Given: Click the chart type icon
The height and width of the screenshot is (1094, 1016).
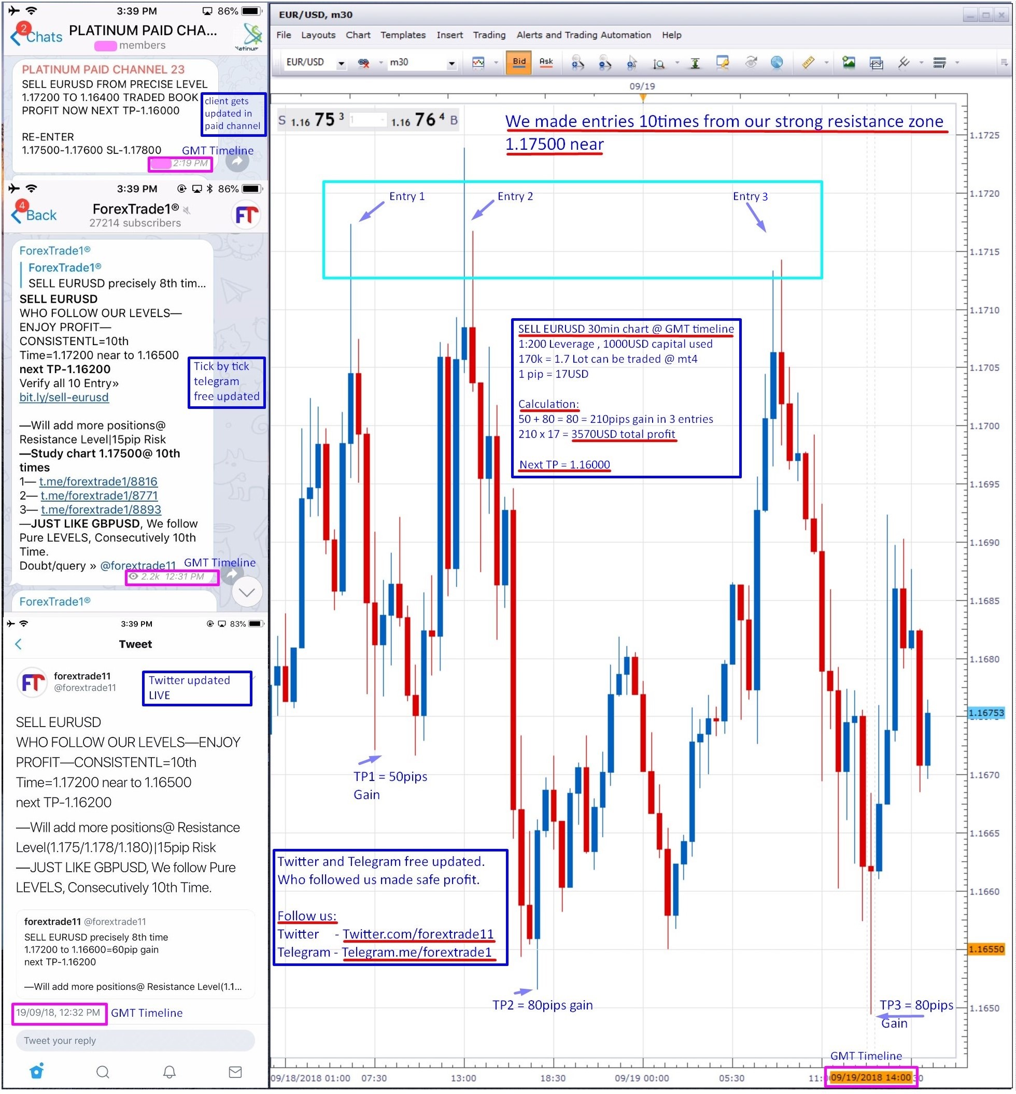Looking at the screenshot, I should pyautogui.click(x=478, y=63).
